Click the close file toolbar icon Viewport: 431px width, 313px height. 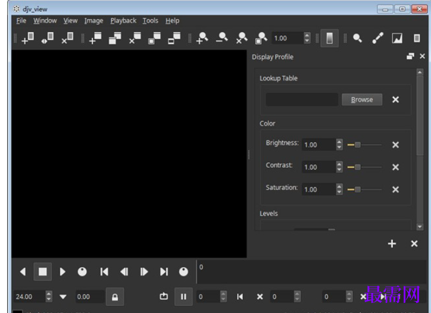coord(67,38)
